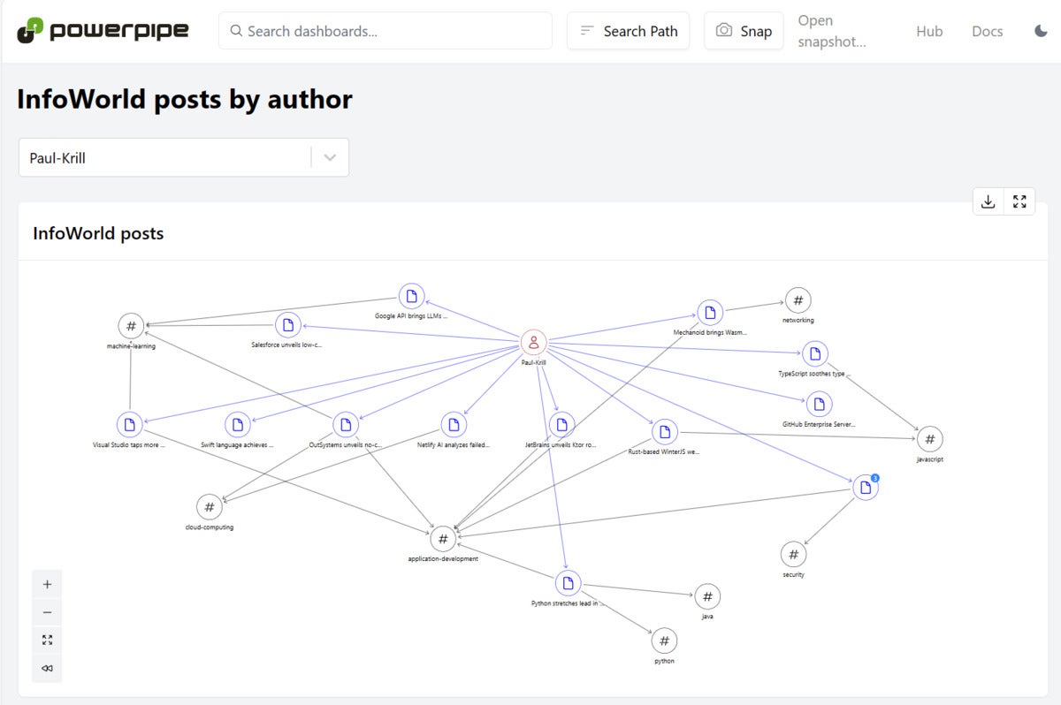Zoom out of the graph
Image resolution: width=1061 pixels, height=705 pixels.
47,612
